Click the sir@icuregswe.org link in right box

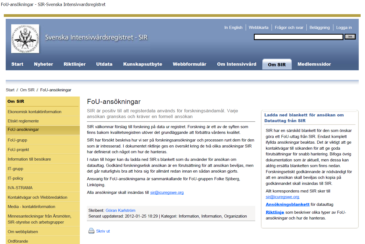pyautogui.click(x=282, y=197)
